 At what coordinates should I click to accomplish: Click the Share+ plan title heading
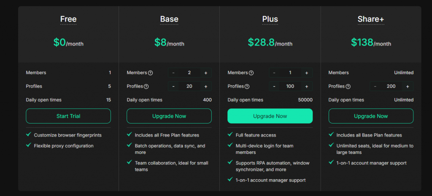(371, 19)
